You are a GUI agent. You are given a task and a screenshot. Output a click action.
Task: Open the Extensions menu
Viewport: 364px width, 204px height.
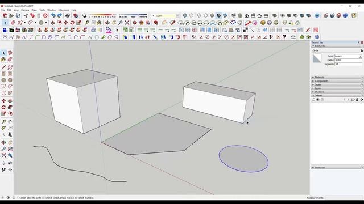[64, 10]
